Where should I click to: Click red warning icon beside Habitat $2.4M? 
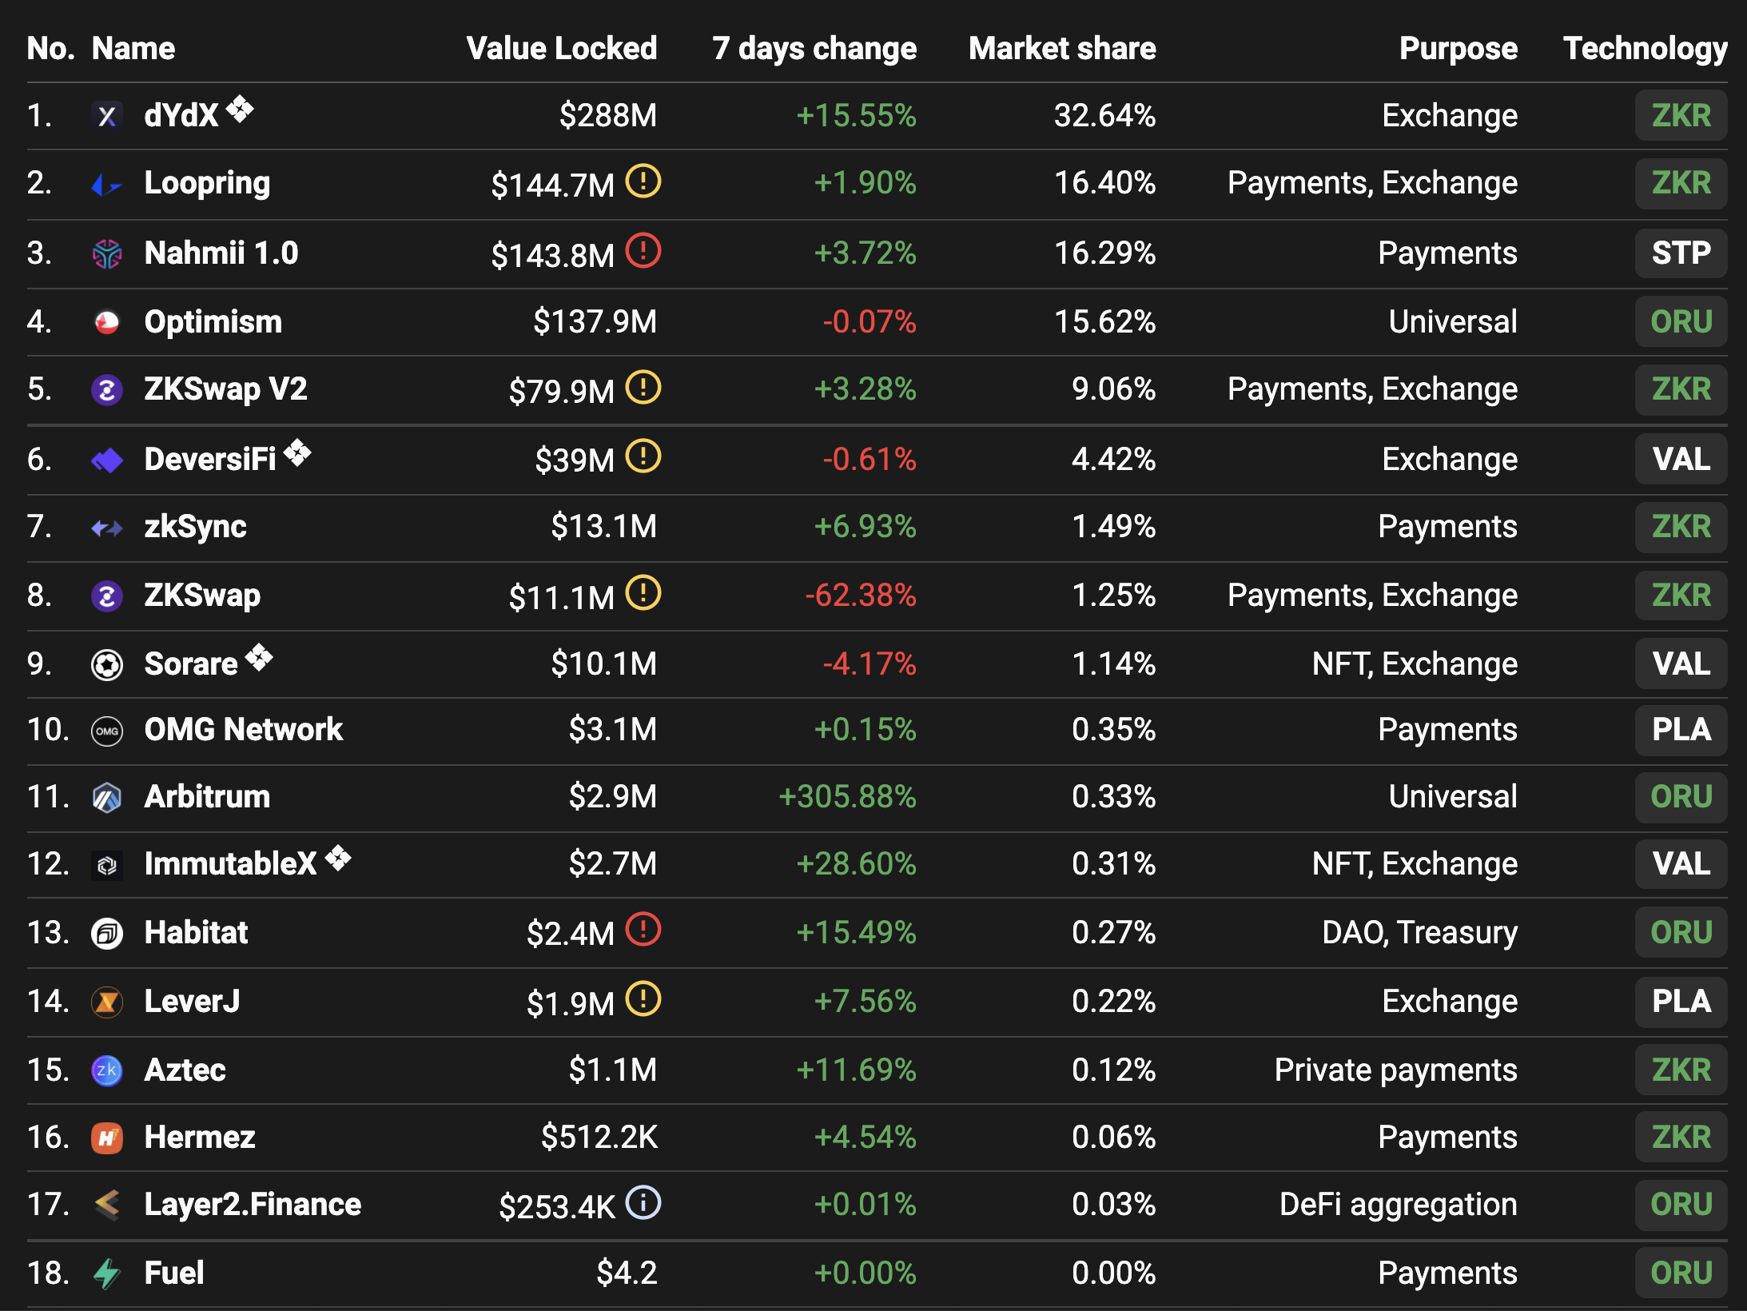tap(643, 929)
